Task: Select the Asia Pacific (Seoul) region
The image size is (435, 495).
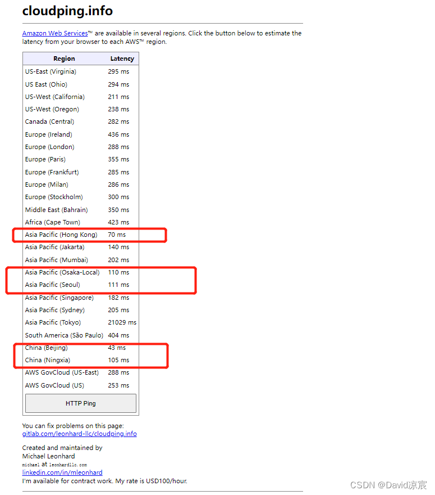Action: pos(53,285)
